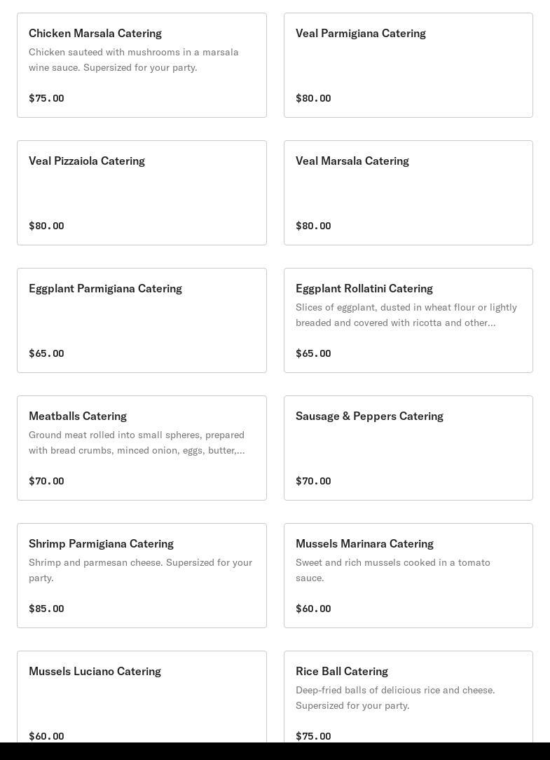Click the Chicken Marsala description text

point(134,60)
